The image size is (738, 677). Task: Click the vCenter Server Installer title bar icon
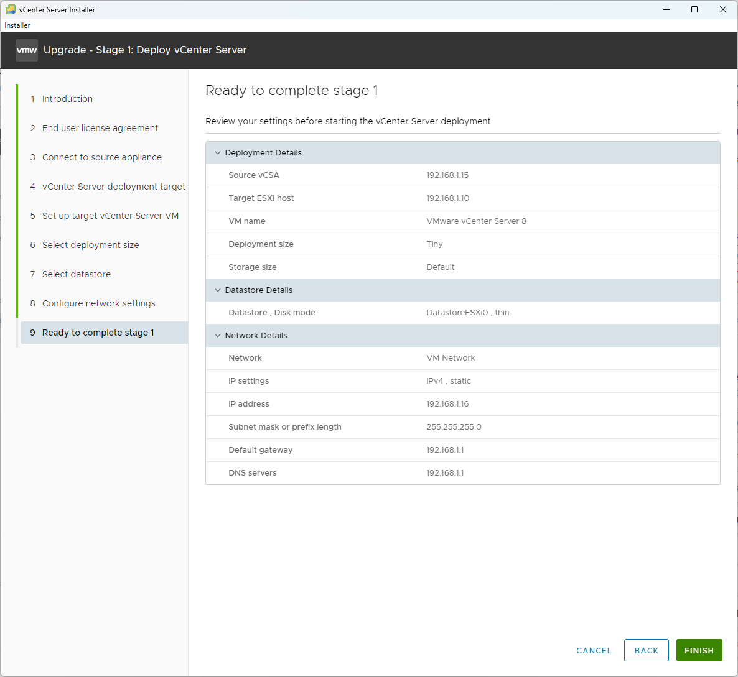9,9
